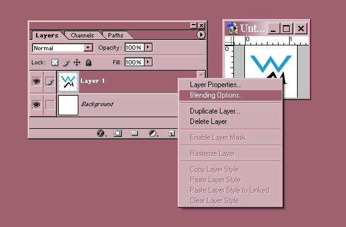The width and height of the screenshot is (346, 227).
Task: Click the Untitled document window icon
Action: (x=232, y=28)
